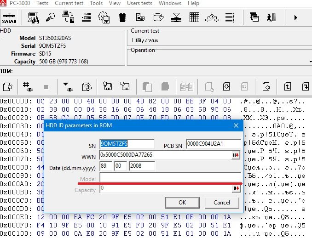Cancel the HDD ID parameters dialog
The image size is (312, 238).
222,203
